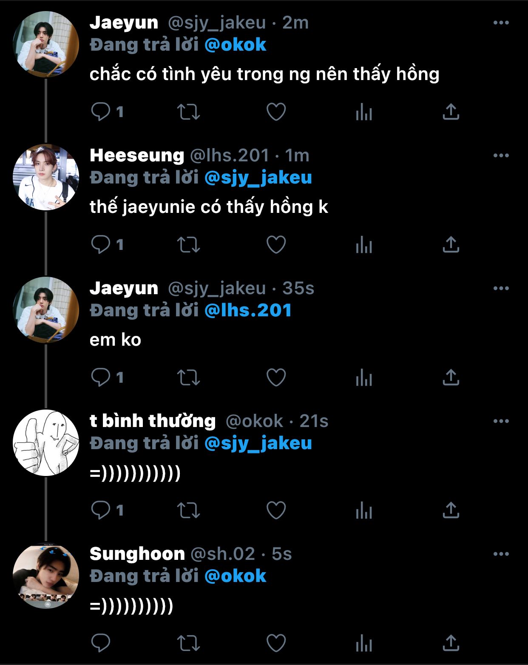Open Heeseung's profile by display name
The image size is (528, 665).
(x=137, y=155)
